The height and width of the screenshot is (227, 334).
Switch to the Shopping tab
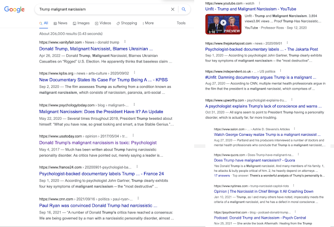tap(127, 23)
